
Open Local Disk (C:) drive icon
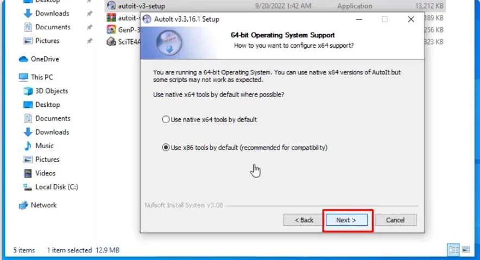coord(28,187)
